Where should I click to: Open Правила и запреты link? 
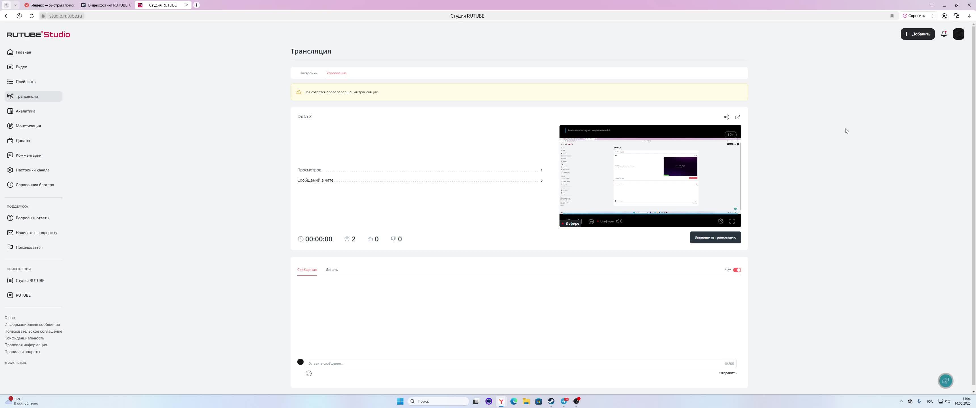click(22, 352)
